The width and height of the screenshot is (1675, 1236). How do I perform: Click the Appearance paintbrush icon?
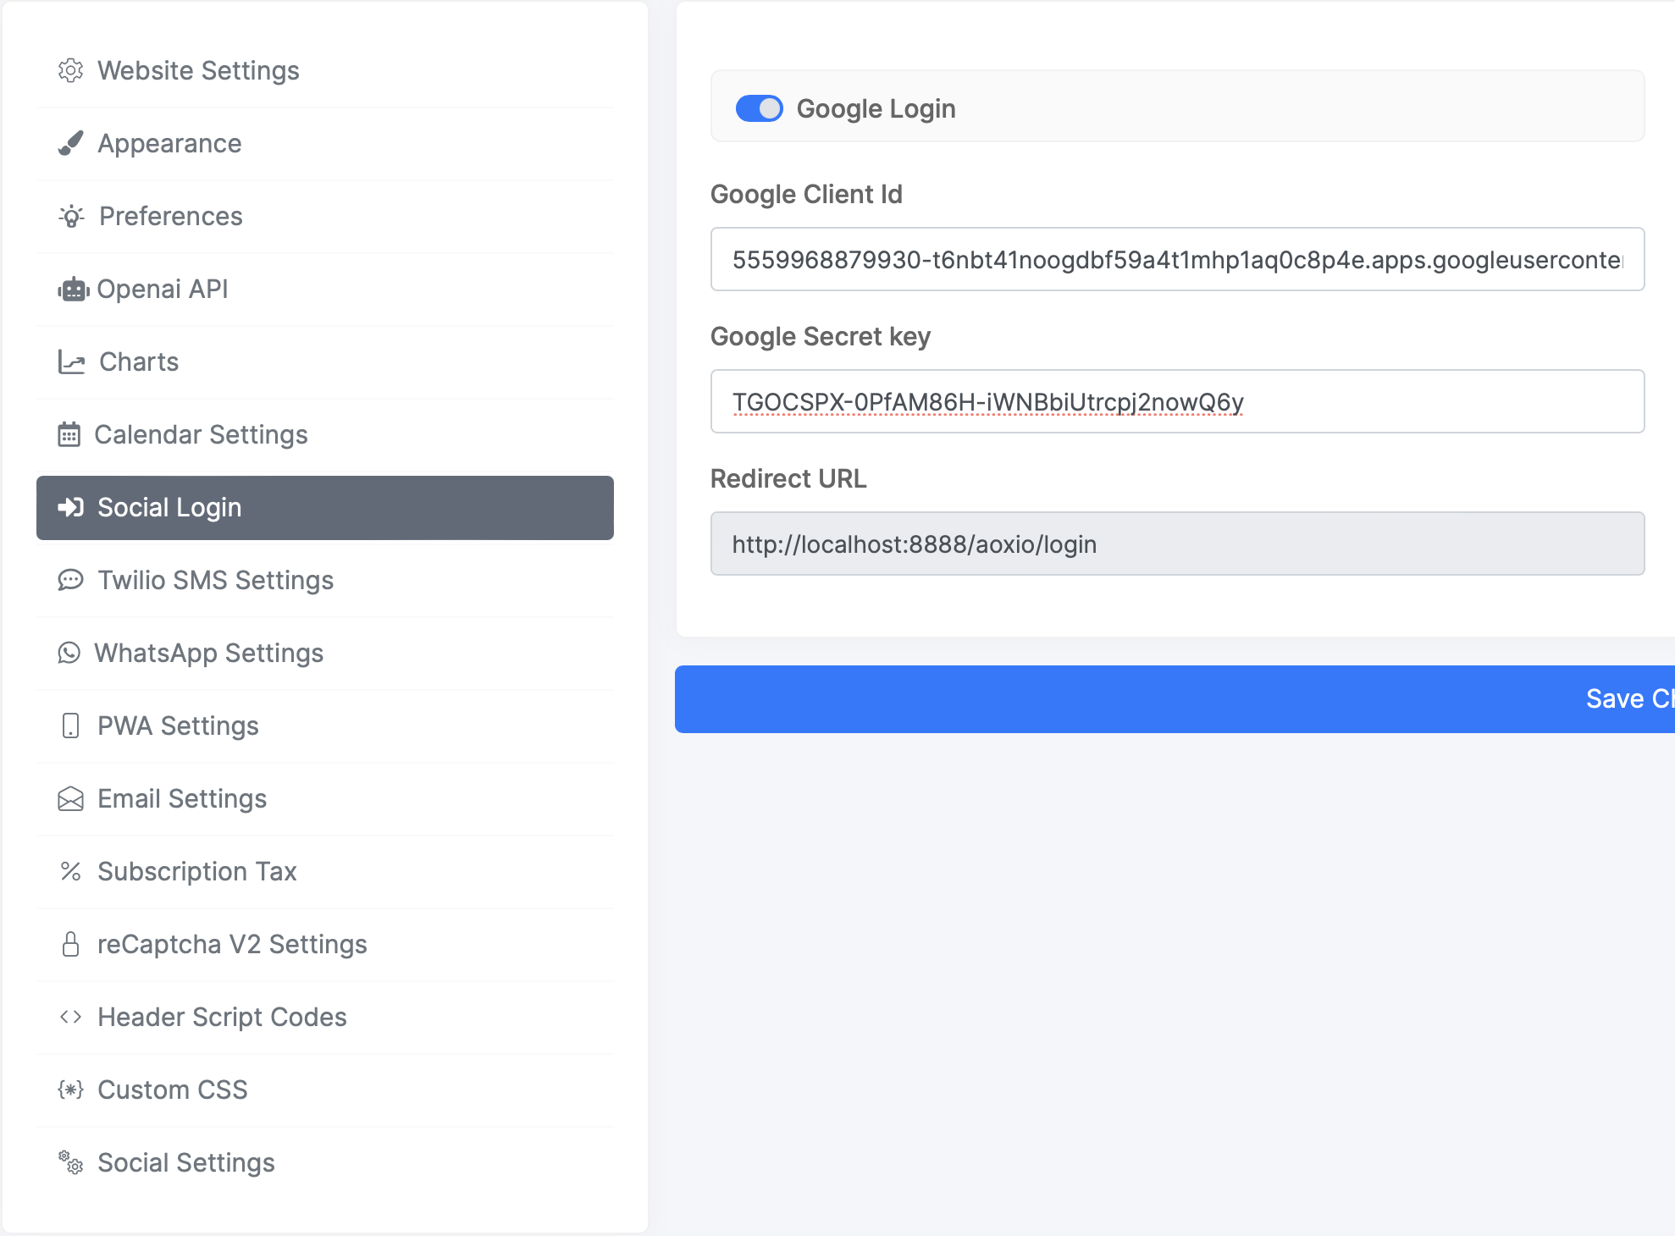click(x=70, y=143)
